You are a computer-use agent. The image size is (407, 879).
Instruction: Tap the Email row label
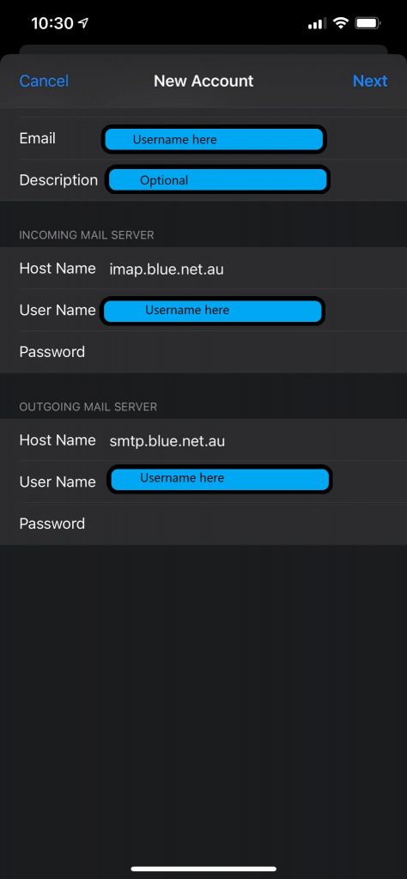pyautogui.click(x=38, y=138)
